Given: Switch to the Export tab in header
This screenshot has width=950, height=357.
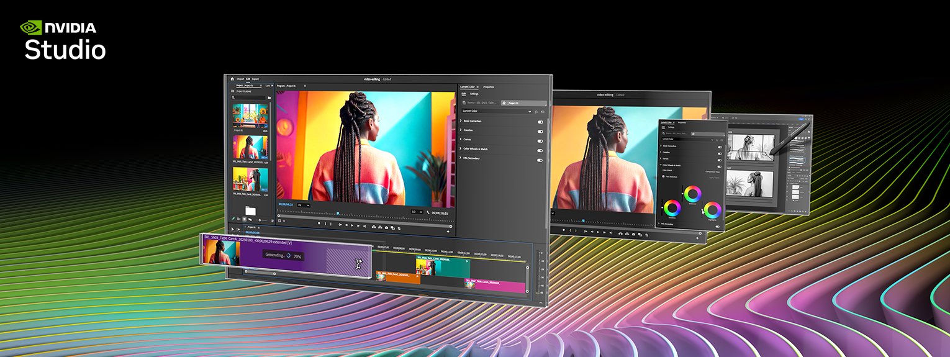Looking at the screenshot, I should 255,79.
